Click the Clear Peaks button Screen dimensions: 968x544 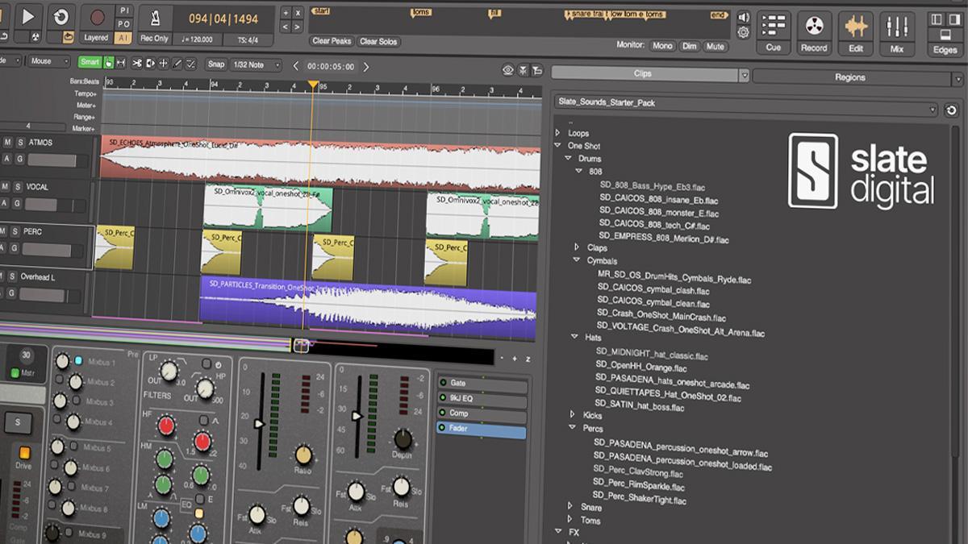pyautogui.click(x=332, y=41)
